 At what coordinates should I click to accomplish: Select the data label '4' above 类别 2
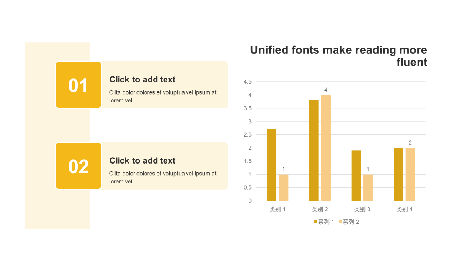pyautogui.click(x=326, y=90)
